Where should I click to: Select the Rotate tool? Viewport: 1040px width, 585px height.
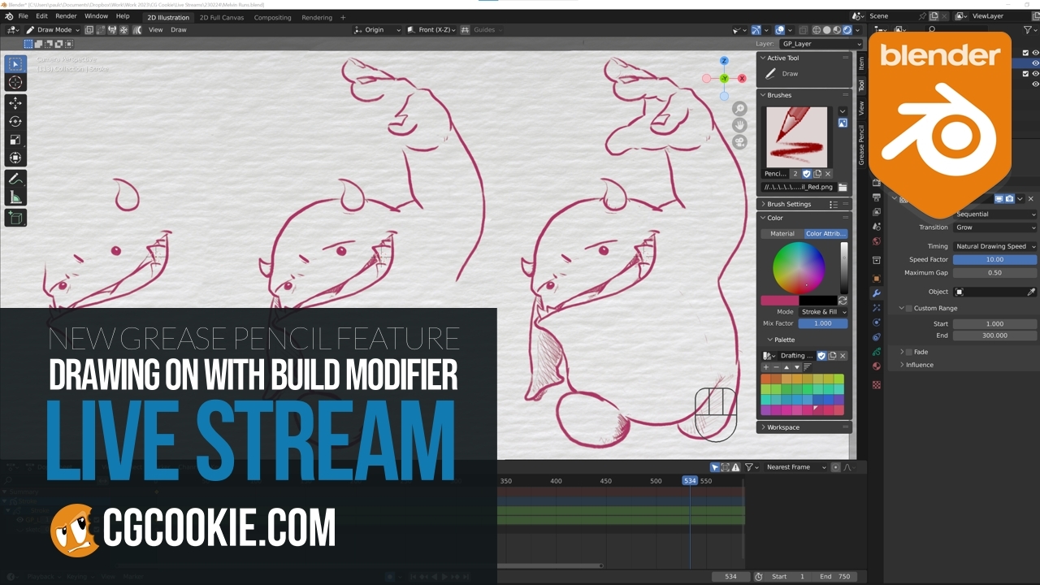15,120
